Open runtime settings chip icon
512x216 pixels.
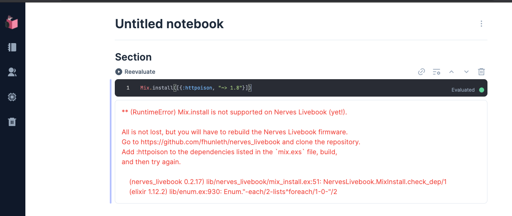click(x=12, y=97)
